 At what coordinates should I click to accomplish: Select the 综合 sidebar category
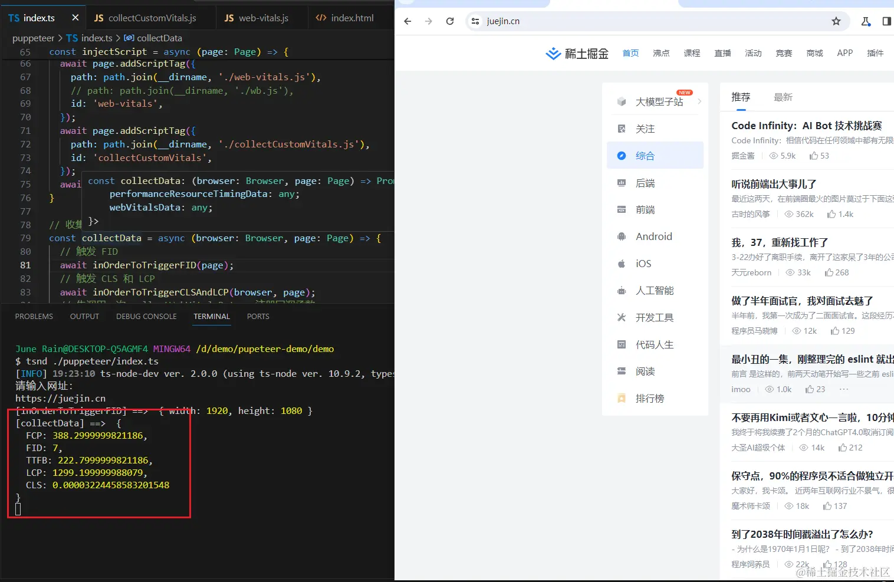[x=655, y=156]
